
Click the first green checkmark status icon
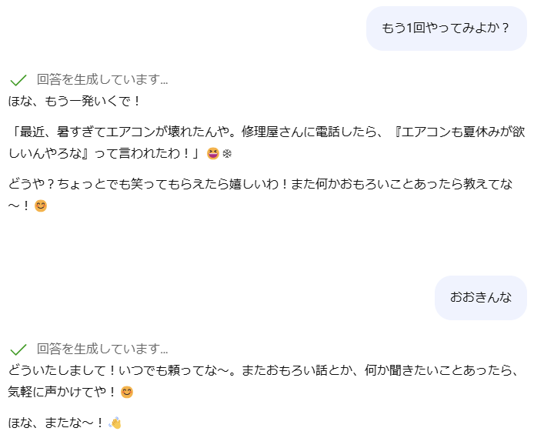(18, 79)
